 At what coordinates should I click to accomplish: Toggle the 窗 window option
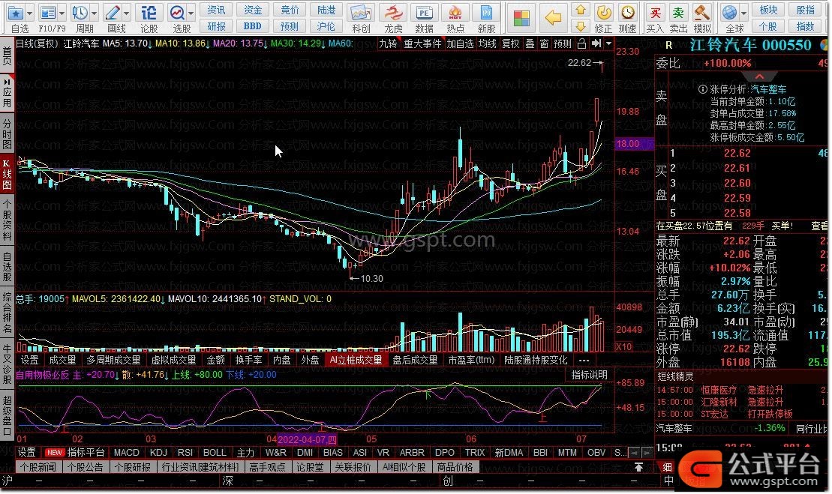pyautogui.click(x=545, y=43)
